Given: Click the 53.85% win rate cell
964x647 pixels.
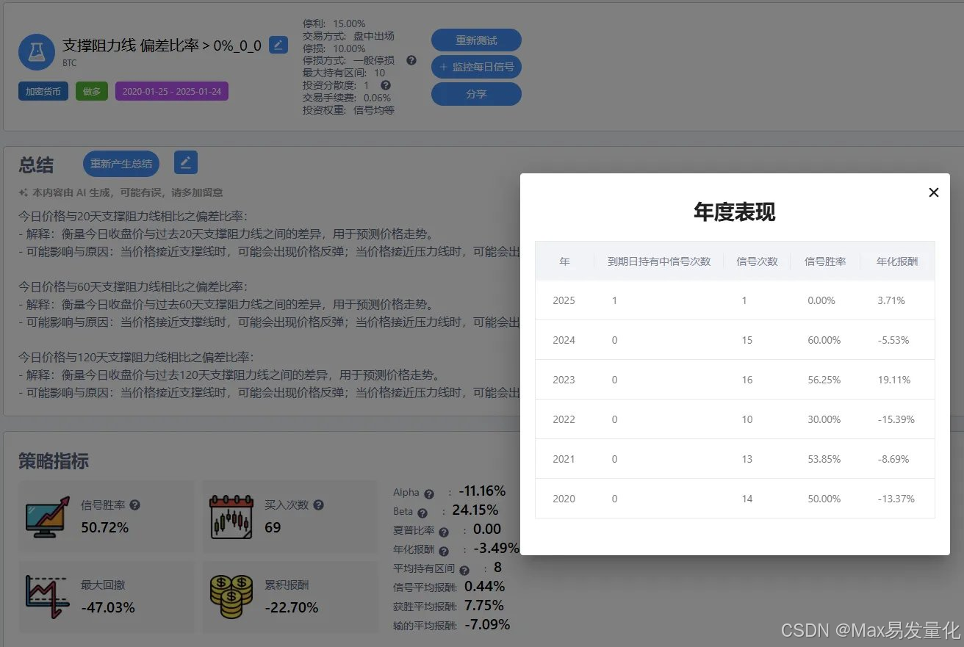Looking at the screenshot, I should [823, 459].
